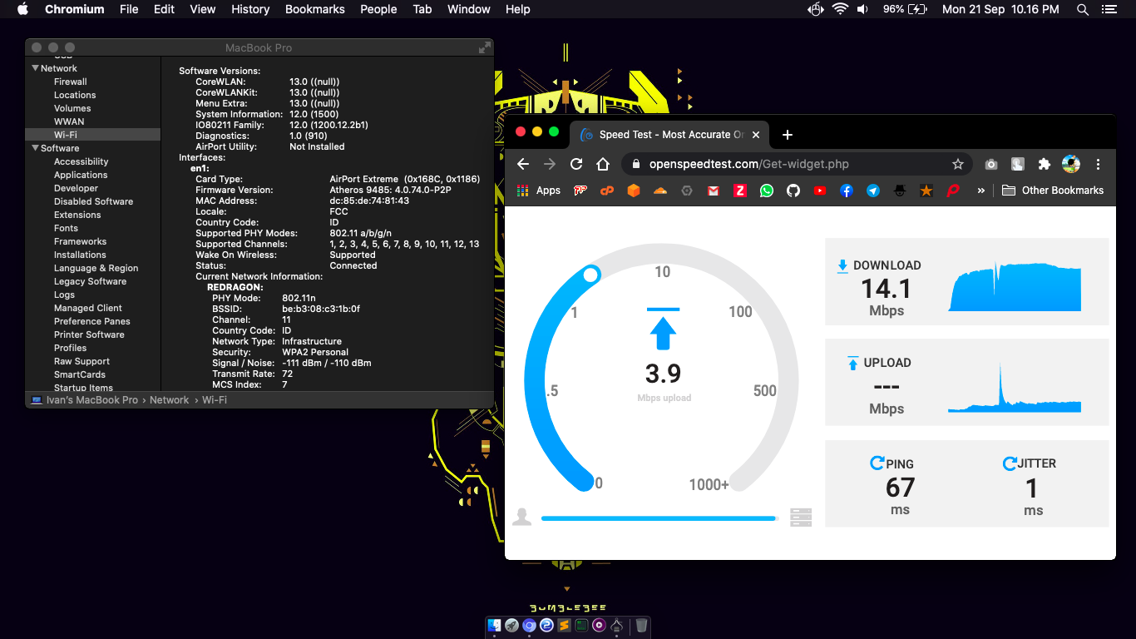Open the Chromium three-dot menu
This screenshot has height=639, width=1136.
coord(1098,164)
